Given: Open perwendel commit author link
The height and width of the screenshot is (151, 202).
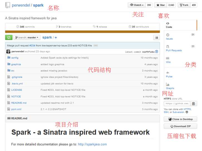Looking at the screenshot, I should (x=18, y=52).
